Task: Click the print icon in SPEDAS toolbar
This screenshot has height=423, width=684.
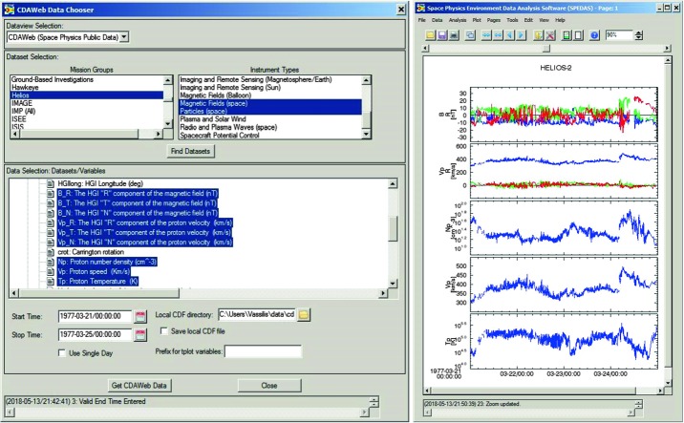Action: [456, 35]
